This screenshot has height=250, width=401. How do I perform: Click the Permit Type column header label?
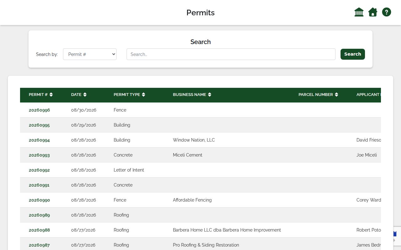point(127,95)
